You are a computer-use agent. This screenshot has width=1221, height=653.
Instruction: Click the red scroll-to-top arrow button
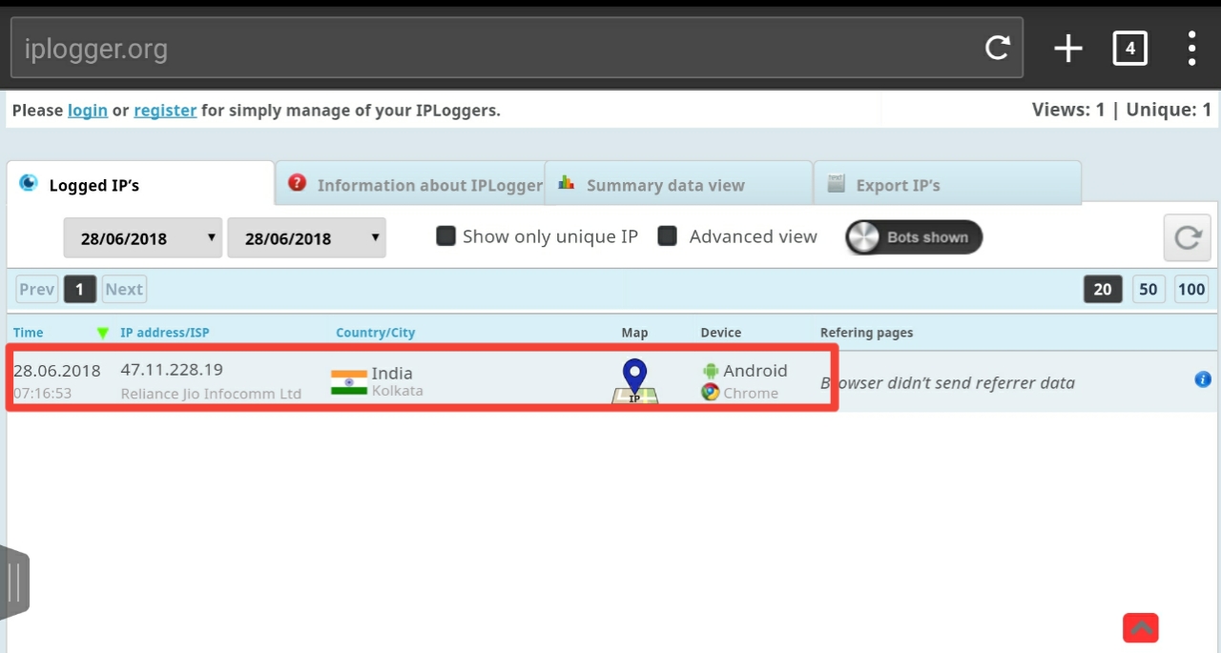(x=1141, y=627)
